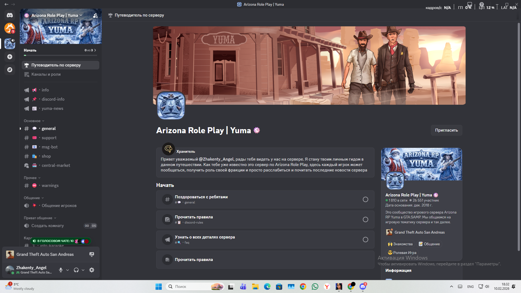The image size is (521, 293).
Task: Go back using the left arrow
Action: coord(7,4)
